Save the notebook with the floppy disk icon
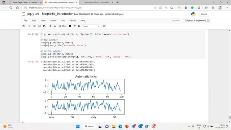 (x=23, y=26)
